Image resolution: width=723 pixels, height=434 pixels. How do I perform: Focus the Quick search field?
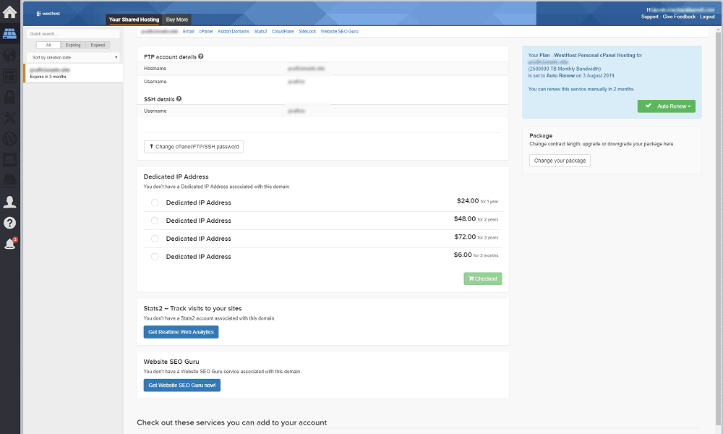(73, 34)
